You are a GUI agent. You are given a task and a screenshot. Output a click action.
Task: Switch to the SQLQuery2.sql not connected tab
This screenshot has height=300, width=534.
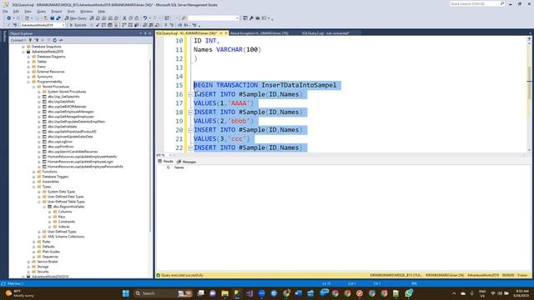coord(325,33)
